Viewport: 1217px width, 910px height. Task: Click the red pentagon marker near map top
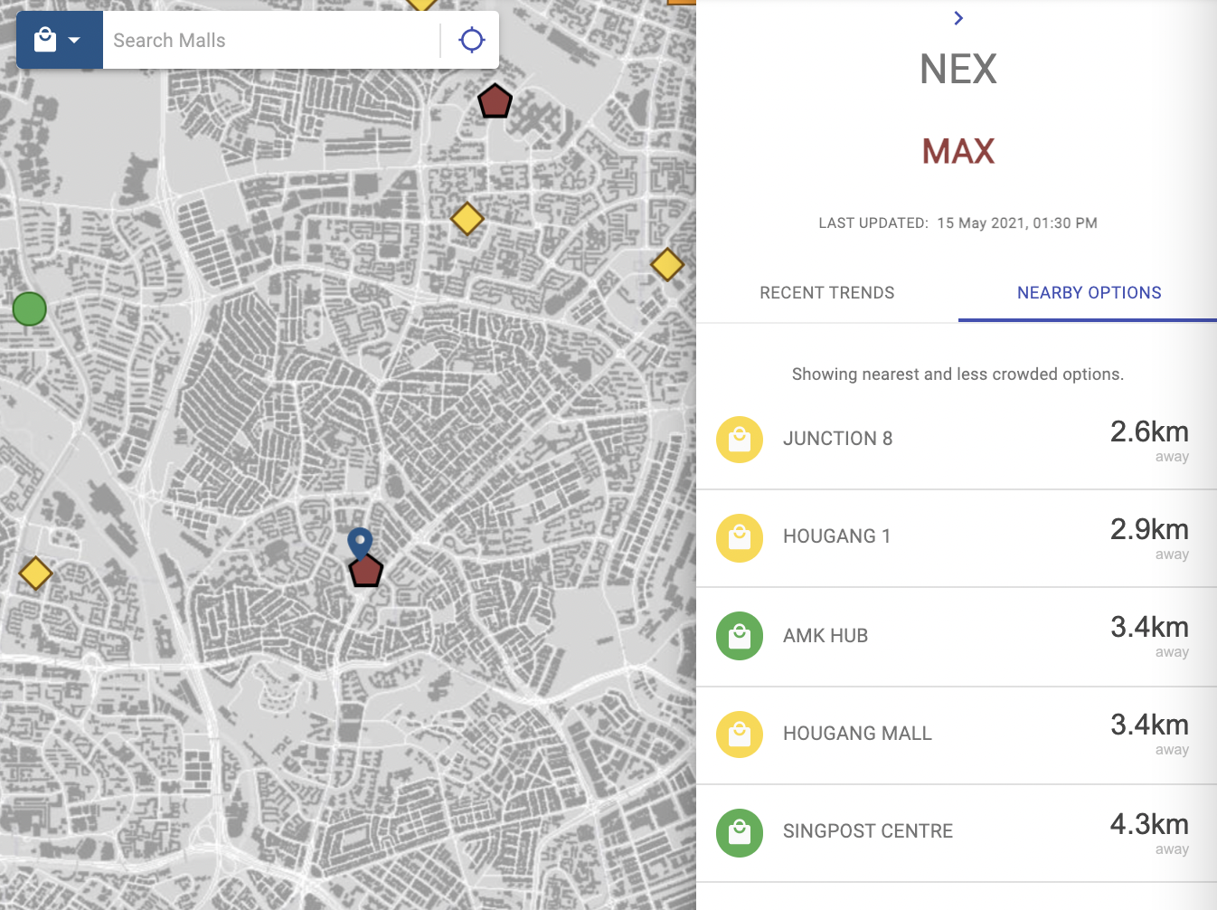(495, 101)
